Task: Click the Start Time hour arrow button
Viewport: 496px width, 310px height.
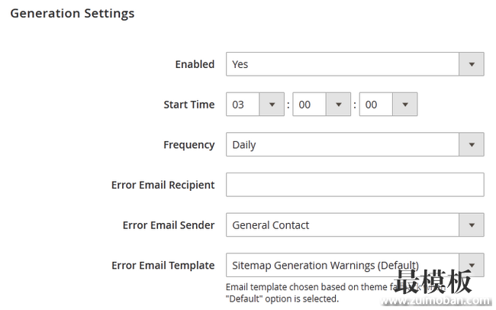Action: click(272, 105)
